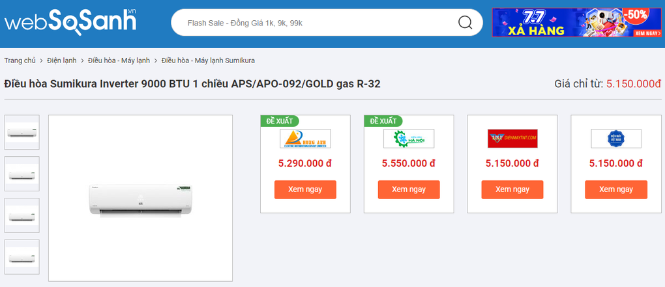
Task: Click Xem ngay under Điện máy Việt Nam offer
Action: pyautogui.click(x=616, y=189)
